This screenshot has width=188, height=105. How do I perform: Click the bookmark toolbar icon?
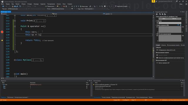coord(105,6)
